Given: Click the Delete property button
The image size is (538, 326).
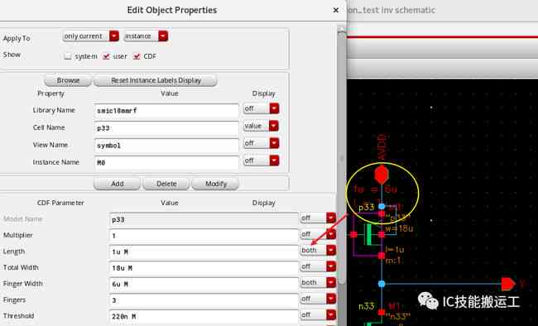Looking at the screenshot, I should click(166, 184).
